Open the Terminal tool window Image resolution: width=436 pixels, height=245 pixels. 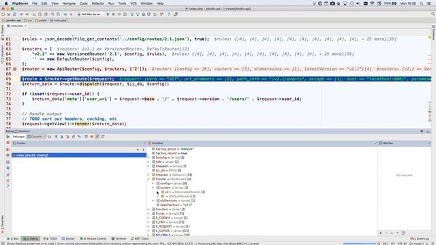click(119, 239)
